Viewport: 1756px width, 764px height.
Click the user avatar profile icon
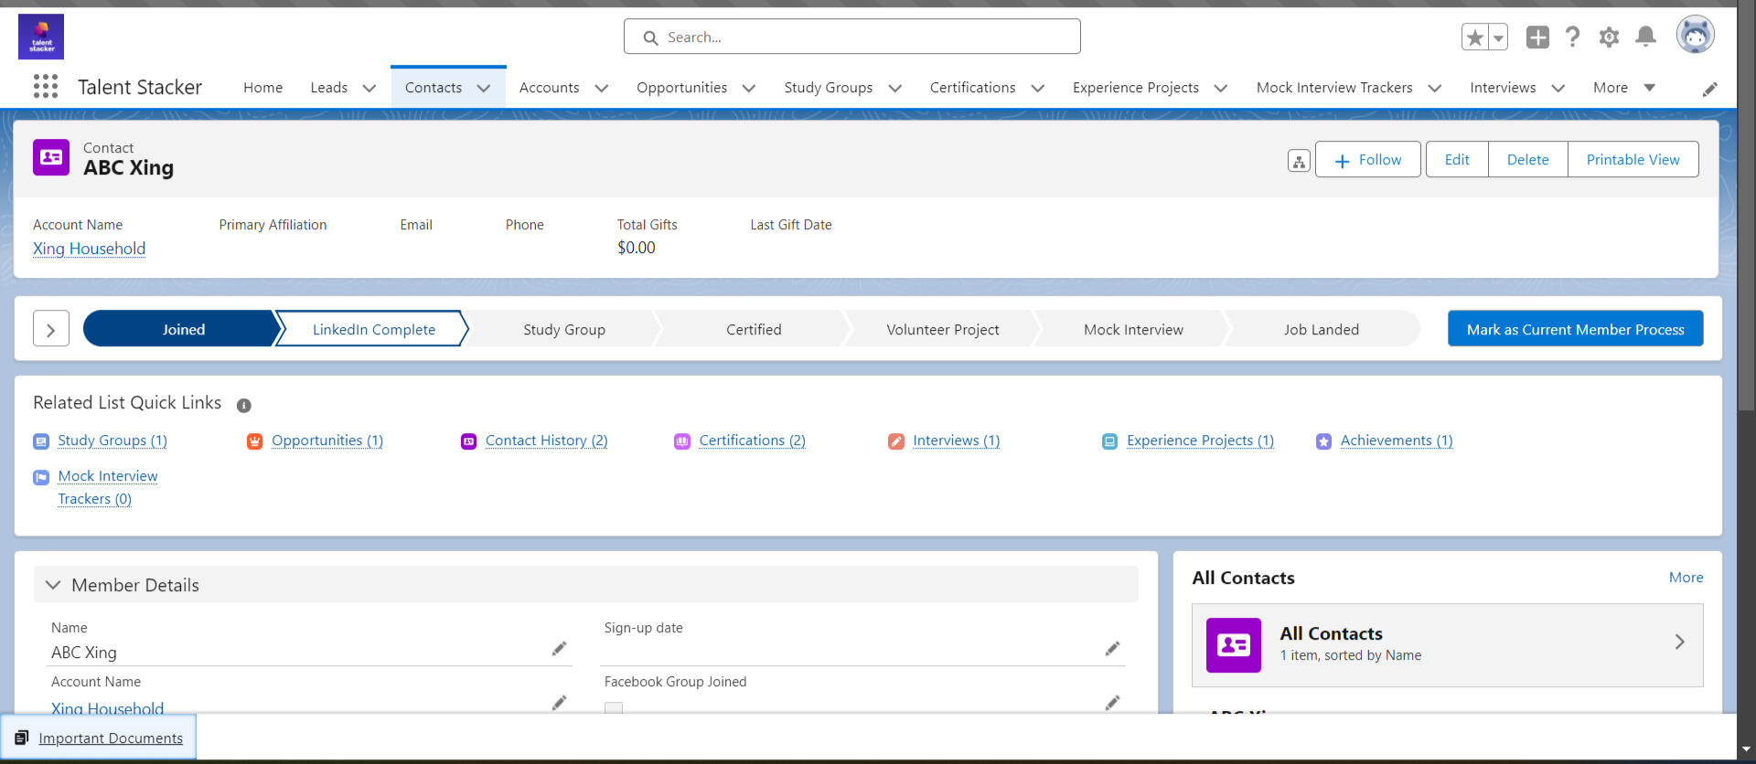[x=1695, y=36]
